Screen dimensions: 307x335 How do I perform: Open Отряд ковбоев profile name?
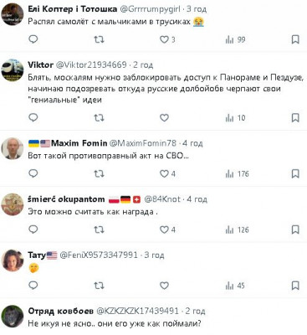[60, 311]
